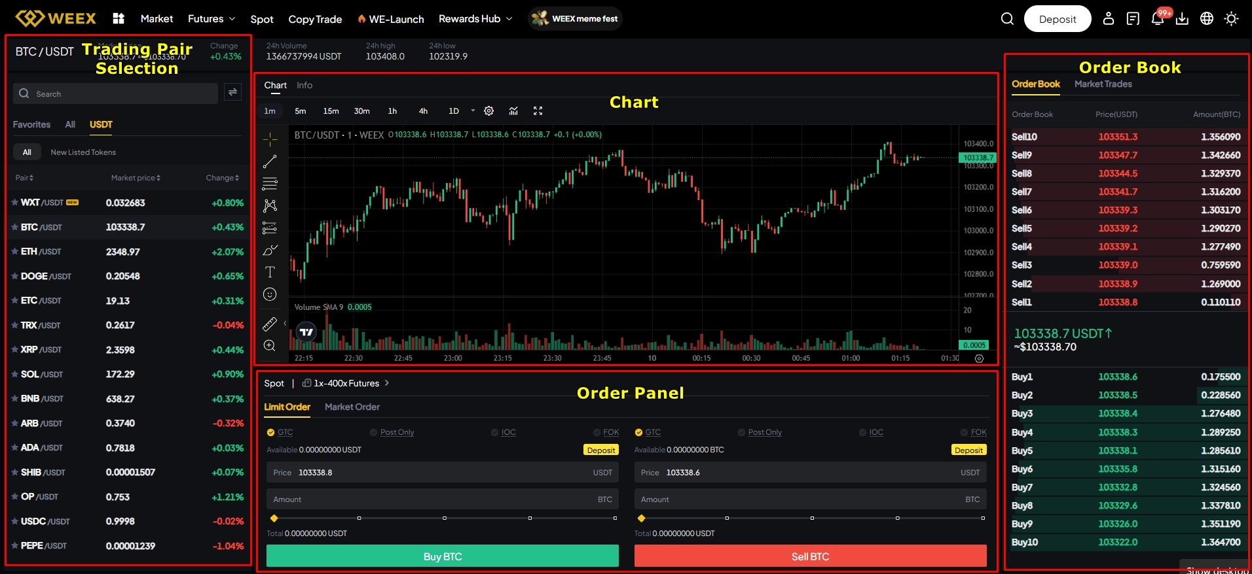Select the forecast position tool
Image resolution: width=1252 pixels, height=574 pixels.
(270, 228)
